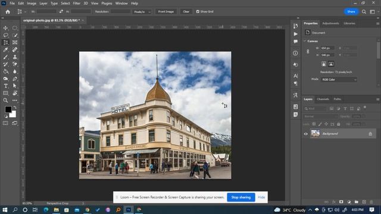
Task: Select the Quick Selection brush tool
Action: click(15, 36)
